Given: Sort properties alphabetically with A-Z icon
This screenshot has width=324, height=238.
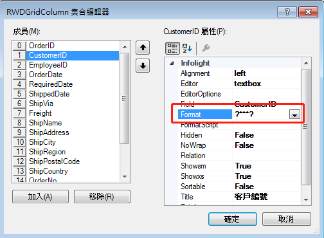Looking at the screenshot, I should 187,48.
